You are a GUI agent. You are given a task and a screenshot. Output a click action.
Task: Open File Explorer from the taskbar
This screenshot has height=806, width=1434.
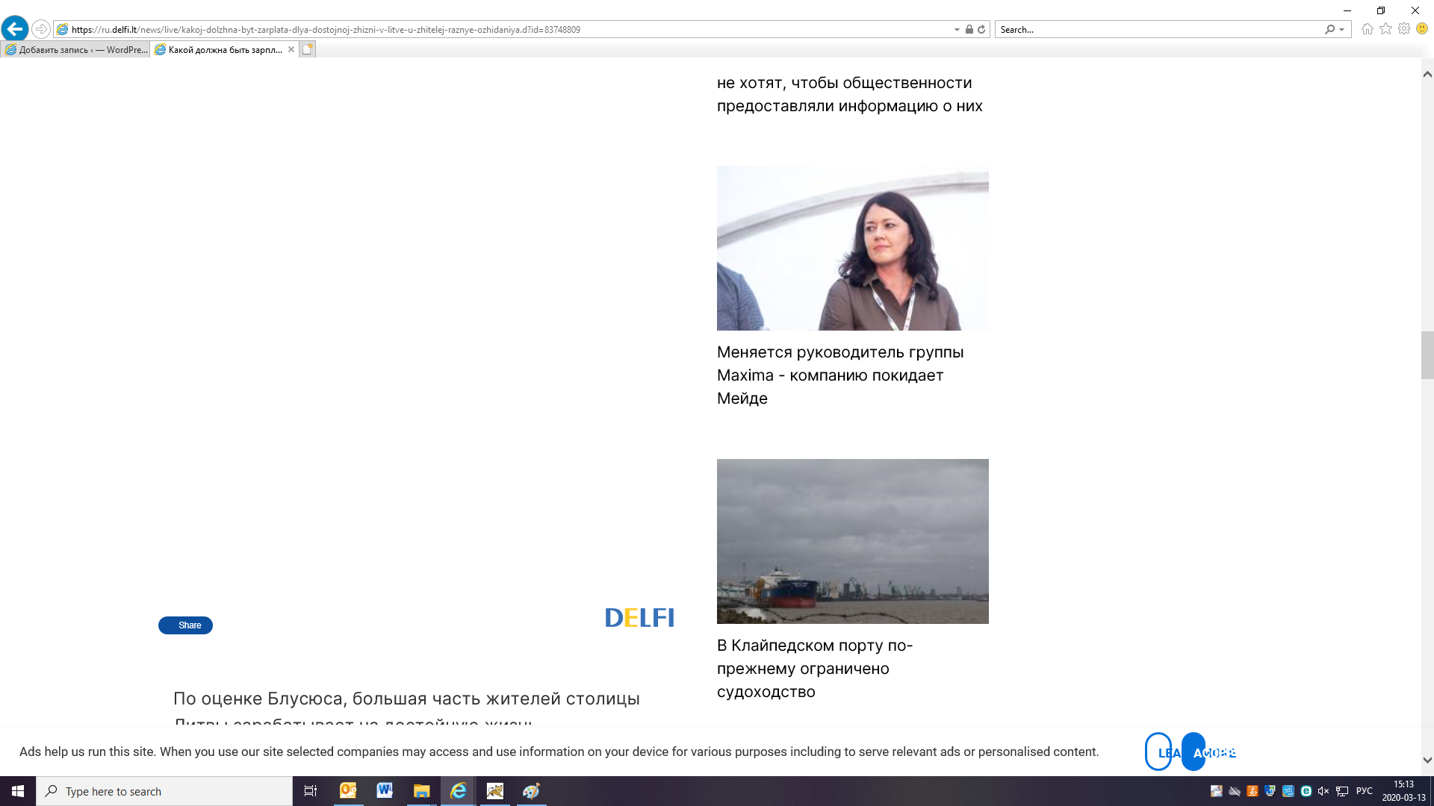[x=421, y=791]
